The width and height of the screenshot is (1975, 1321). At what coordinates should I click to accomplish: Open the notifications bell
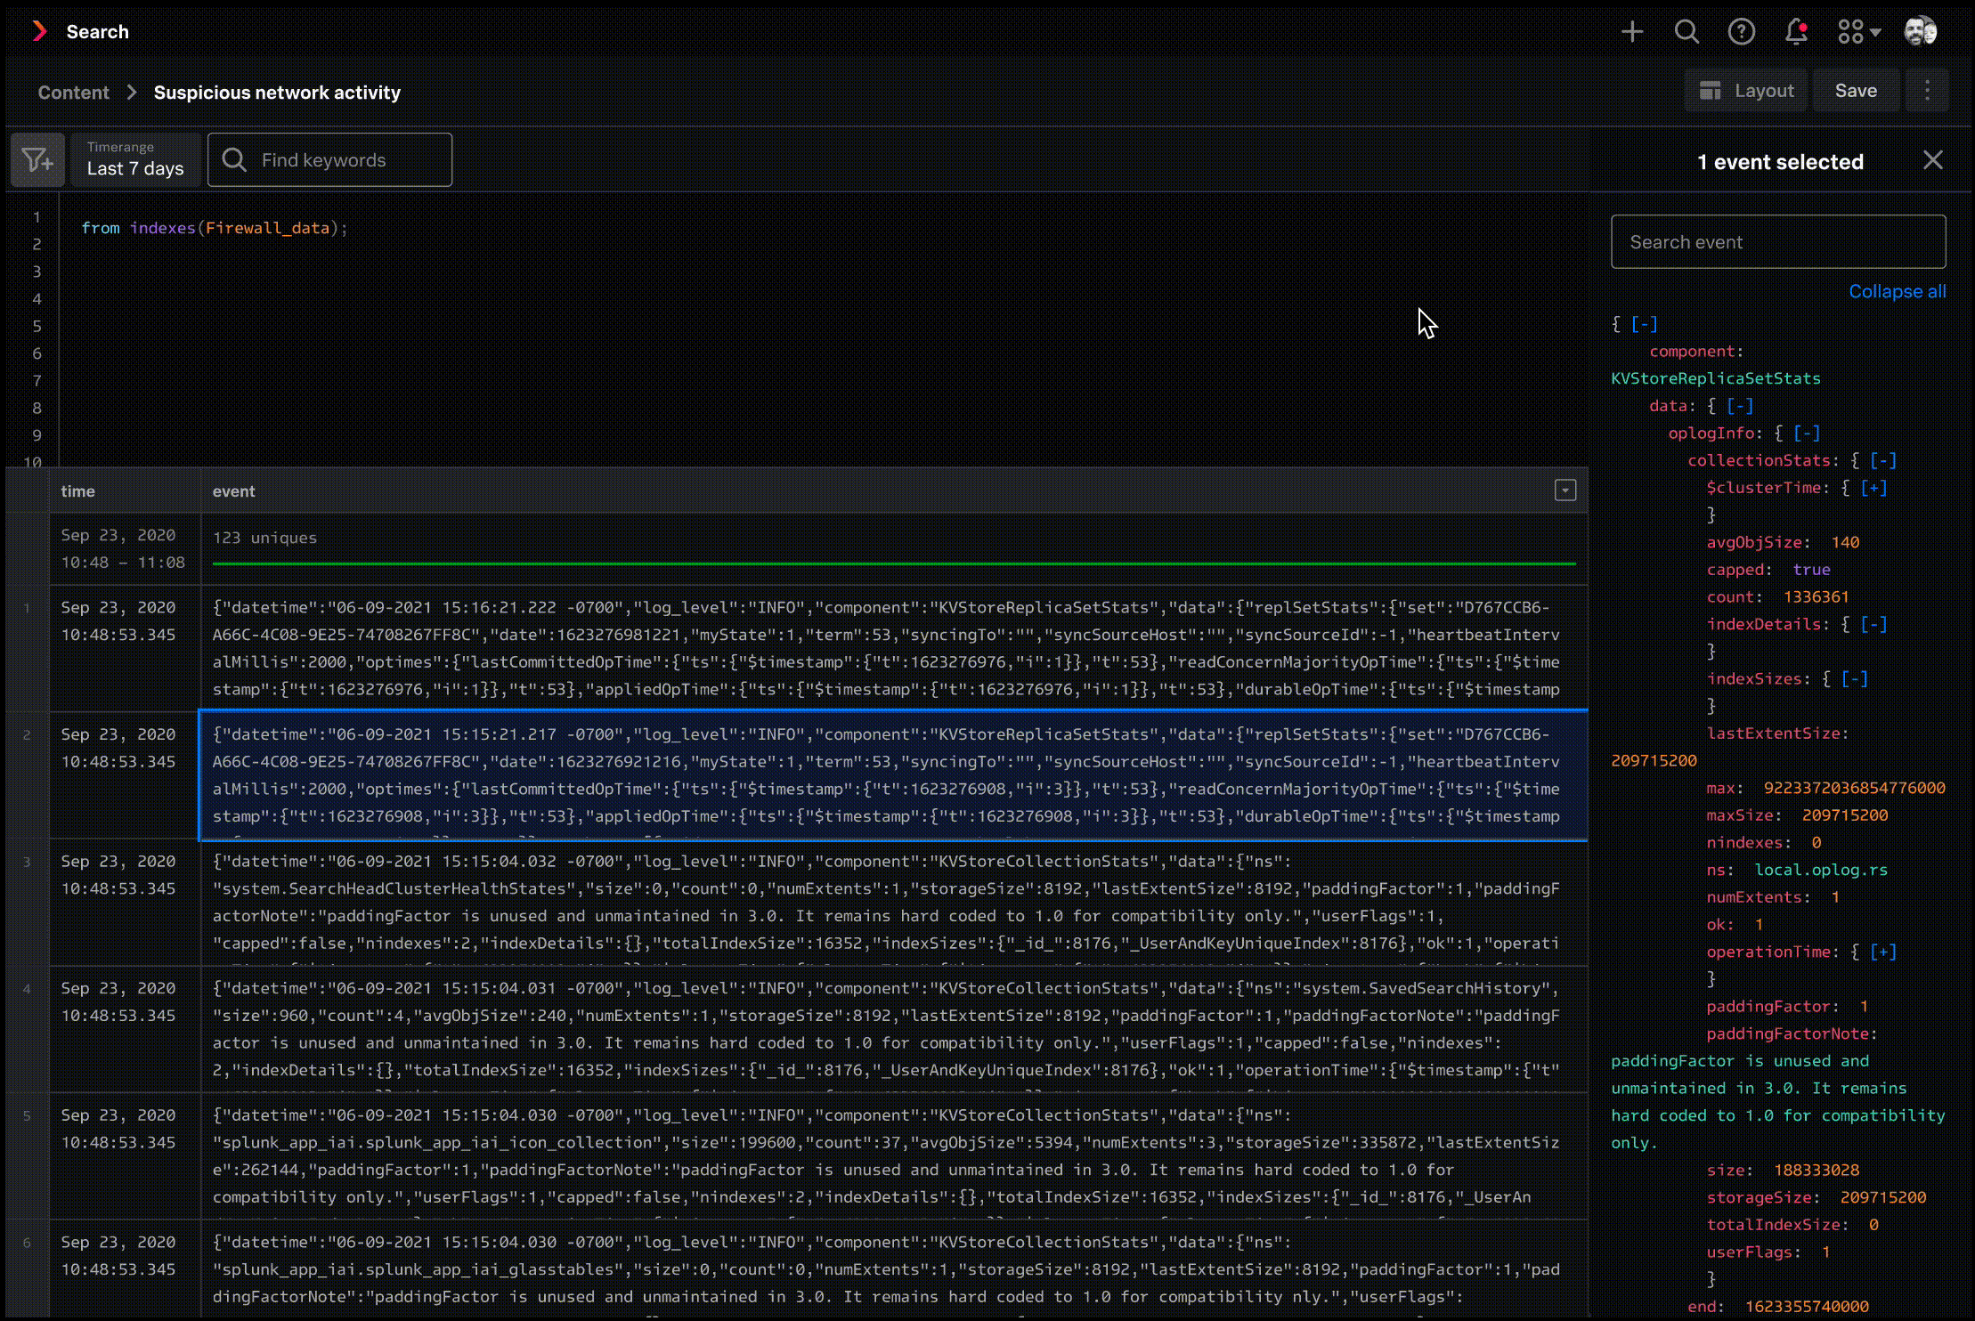click(1796, 32)
